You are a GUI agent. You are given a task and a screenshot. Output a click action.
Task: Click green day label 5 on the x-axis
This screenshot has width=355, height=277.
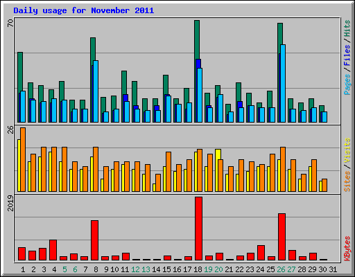tap(64, 269)
